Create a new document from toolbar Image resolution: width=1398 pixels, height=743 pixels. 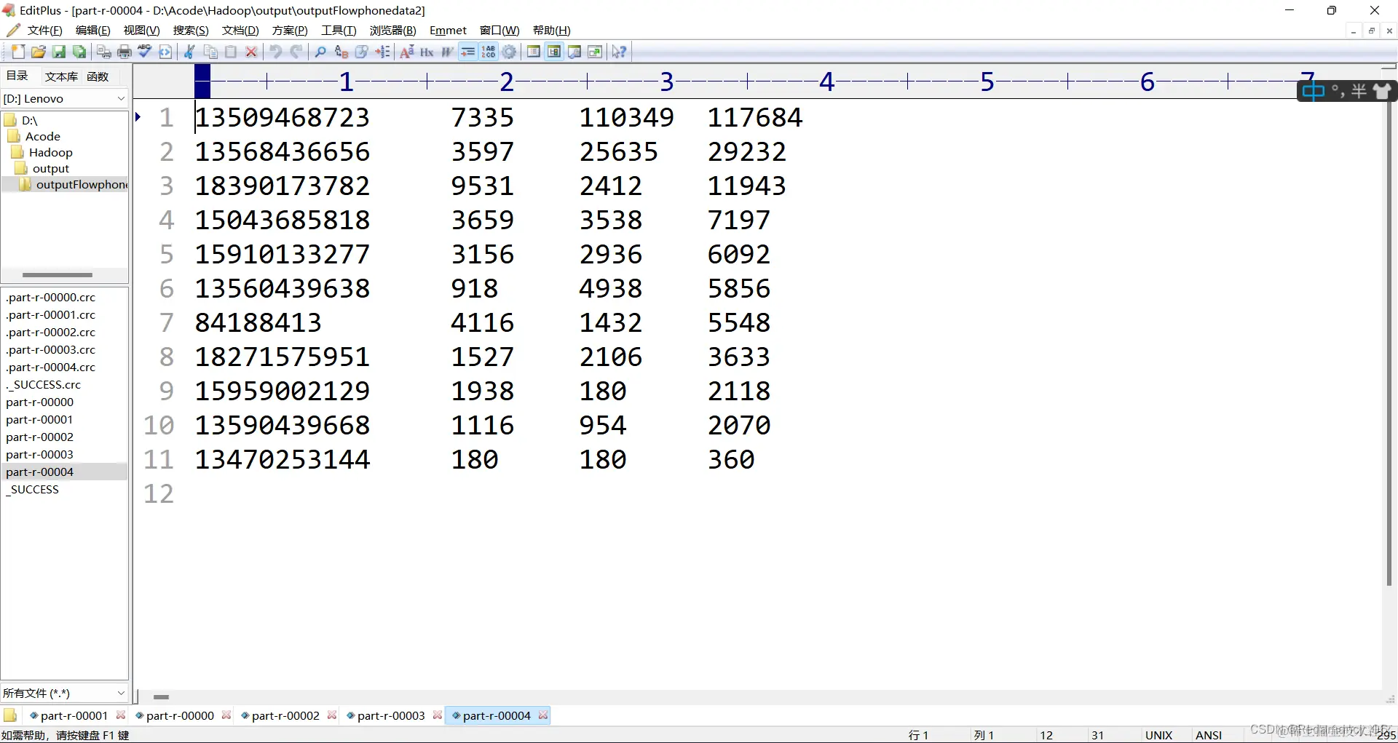18,52
